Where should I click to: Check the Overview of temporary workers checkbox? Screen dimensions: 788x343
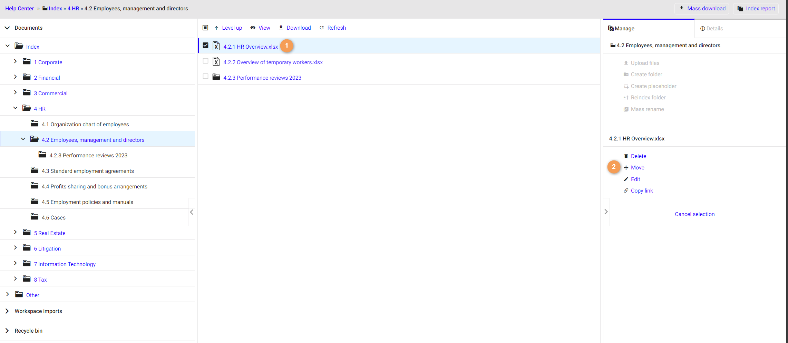(x=206, y=61)
